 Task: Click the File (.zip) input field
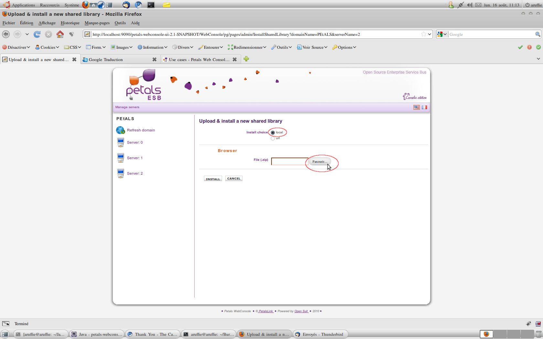(x=289, y=161)
